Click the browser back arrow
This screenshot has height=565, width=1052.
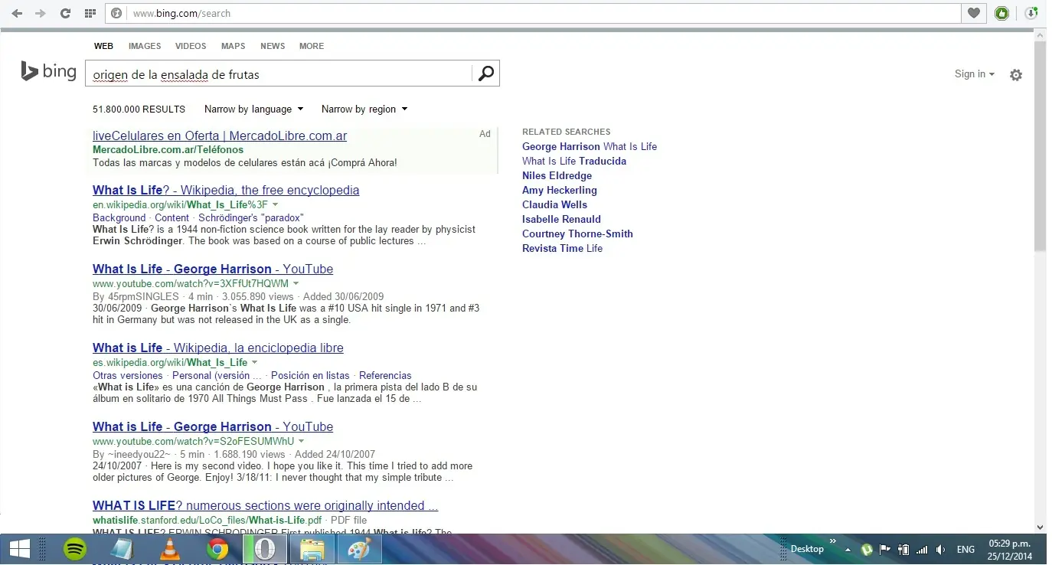[17, 14]
